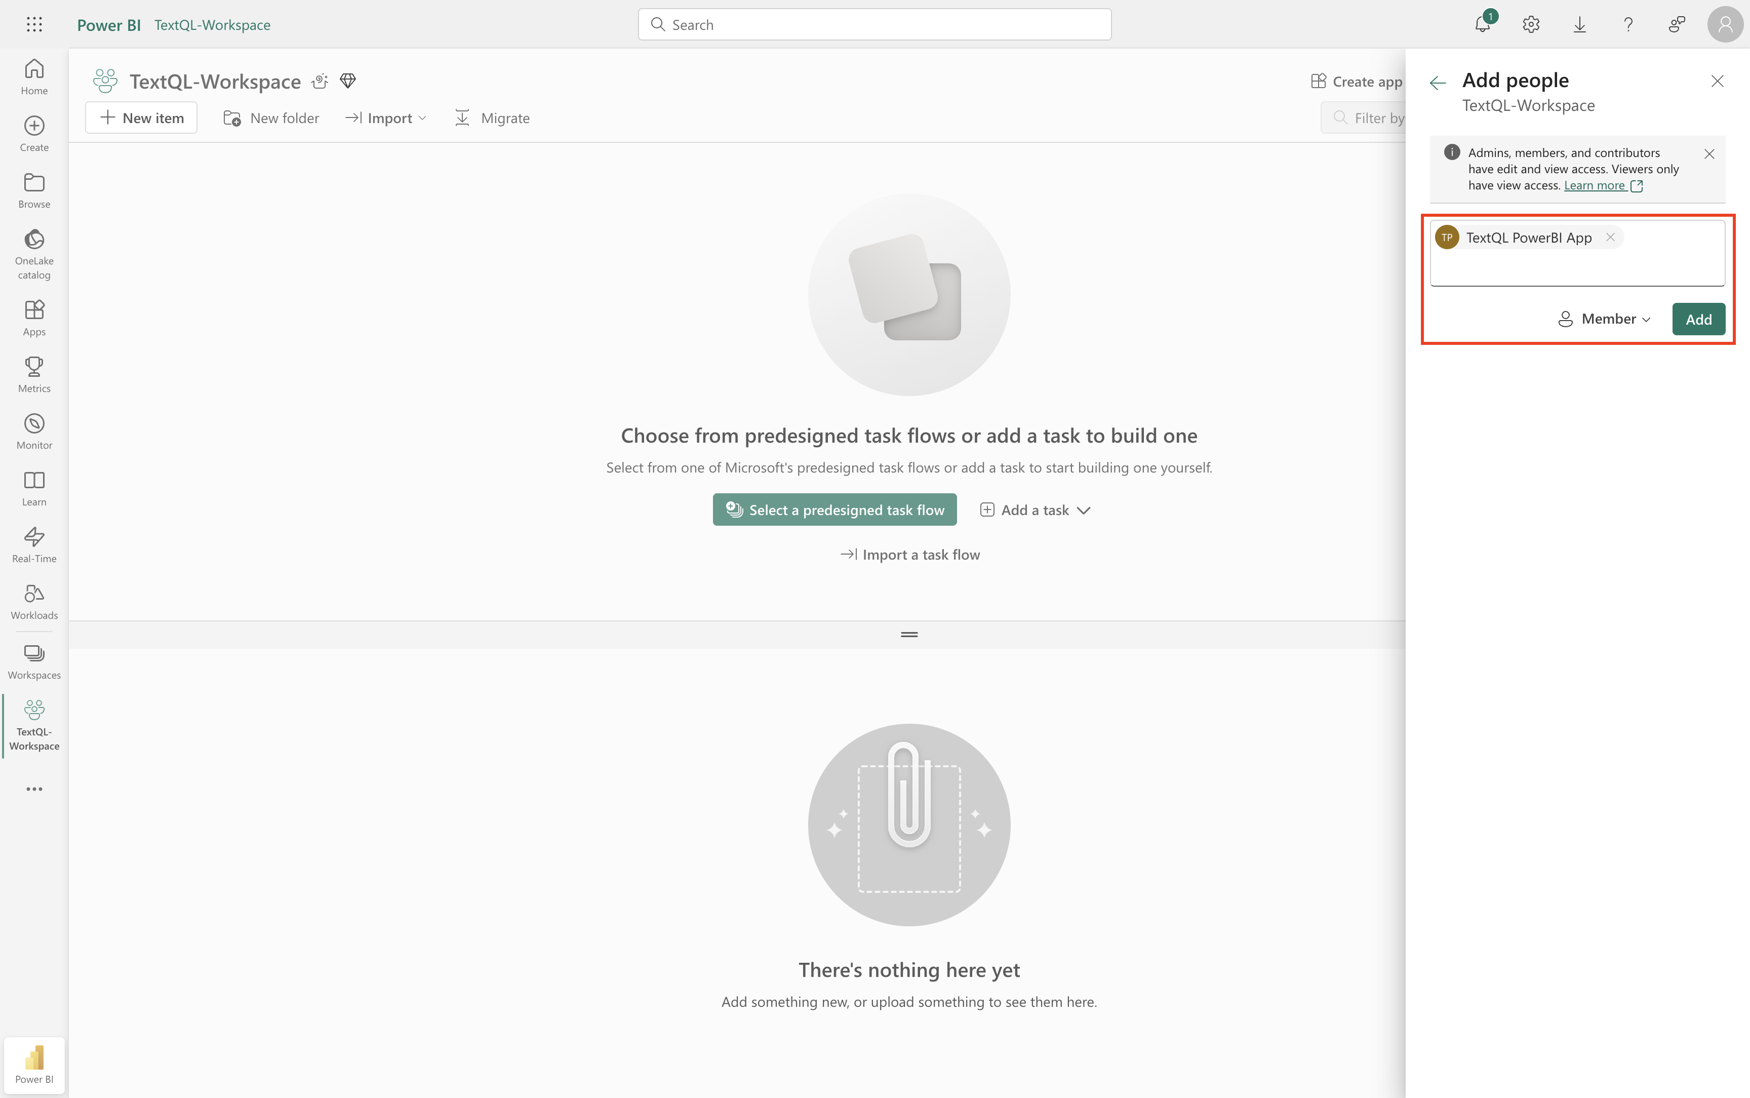Image resolution: width=1750 pixels, height=1098 pixels.
Task: Open the Learn more link
Action: tap(1595, 186)
